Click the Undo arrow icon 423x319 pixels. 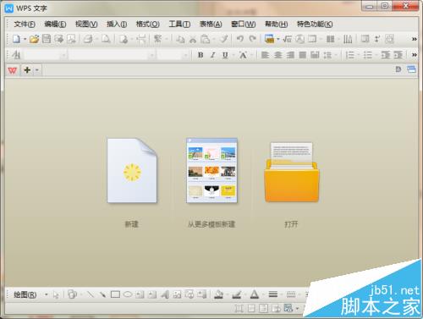tap(240, 39)
